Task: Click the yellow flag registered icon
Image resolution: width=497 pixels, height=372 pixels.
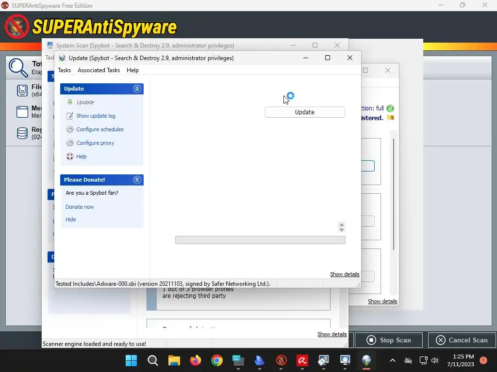Action: pyautogui.click(x=391, y=118)
